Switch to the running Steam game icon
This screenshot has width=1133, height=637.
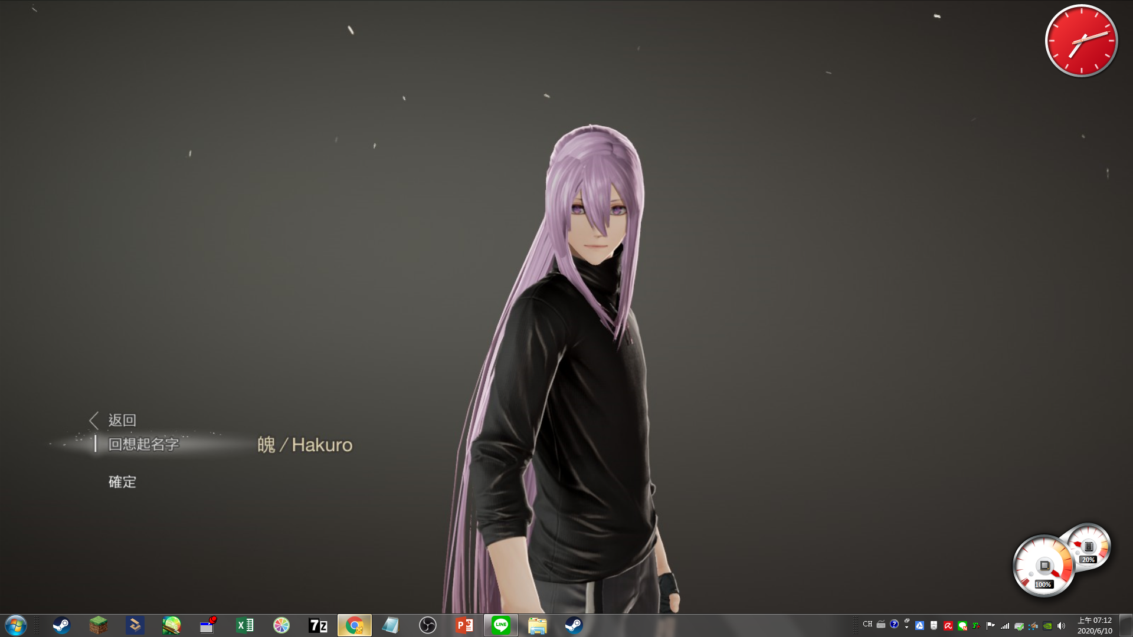tap(574, 625)
